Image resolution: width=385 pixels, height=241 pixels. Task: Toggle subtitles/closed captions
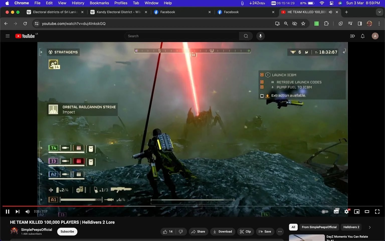click(336, 212)
